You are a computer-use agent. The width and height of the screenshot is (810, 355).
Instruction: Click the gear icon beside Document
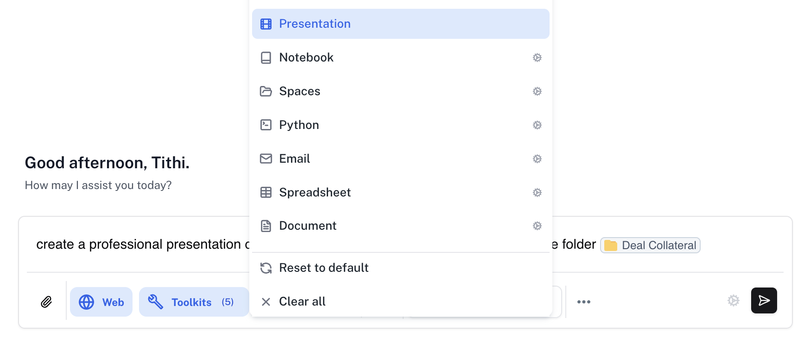click(x=537, y=226)
